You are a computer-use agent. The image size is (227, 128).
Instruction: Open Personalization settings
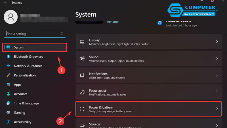pos(25,75)
